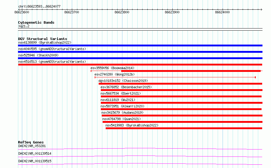
Task: Click the red bar of nsv4764798
Action: coord(182,122)
